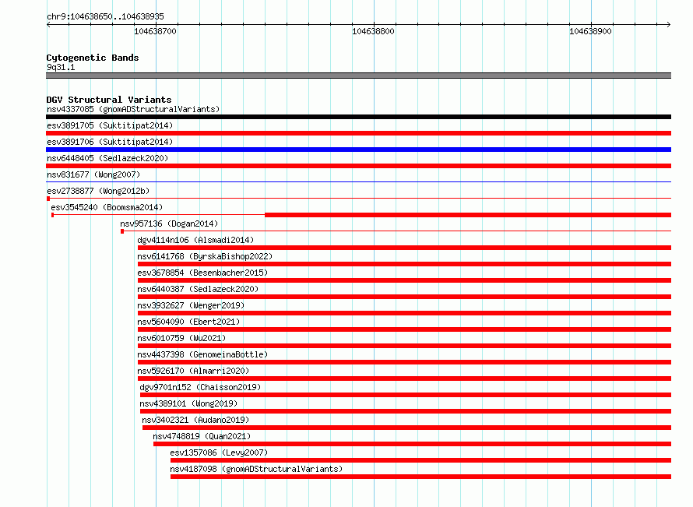Select nsv6141768 (ByrskaBishop2022) label

coord(205,256)
